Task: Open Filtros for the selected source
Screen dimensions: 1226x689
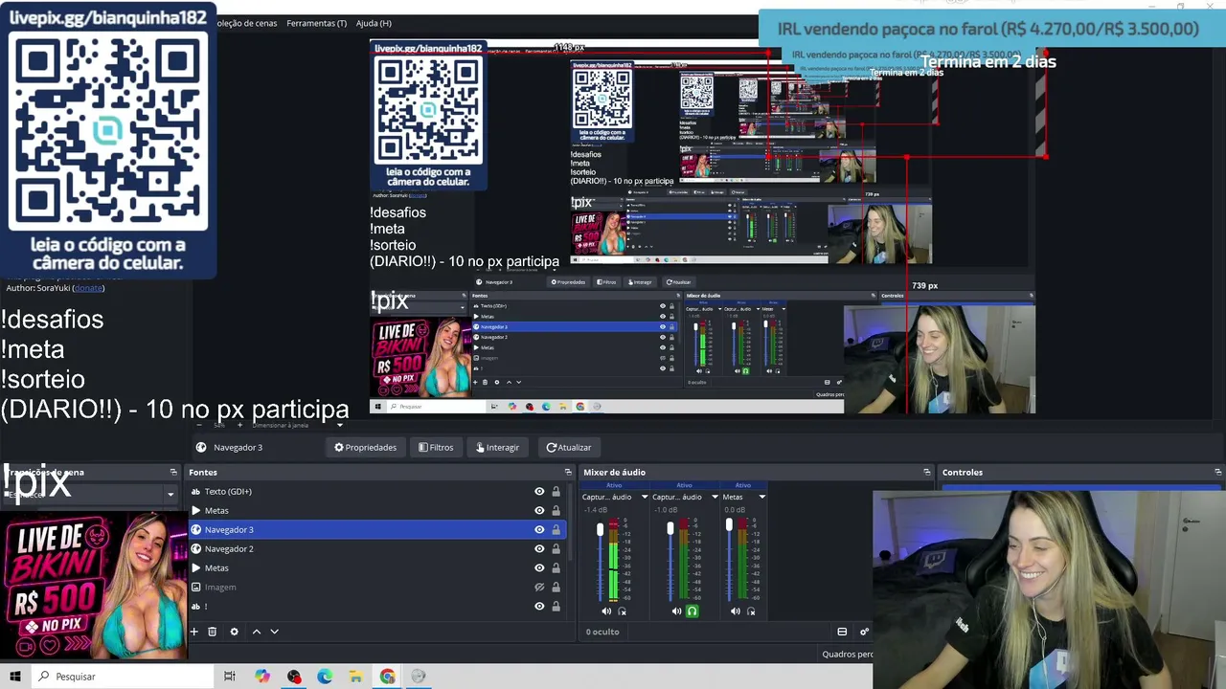Action: 436,447
